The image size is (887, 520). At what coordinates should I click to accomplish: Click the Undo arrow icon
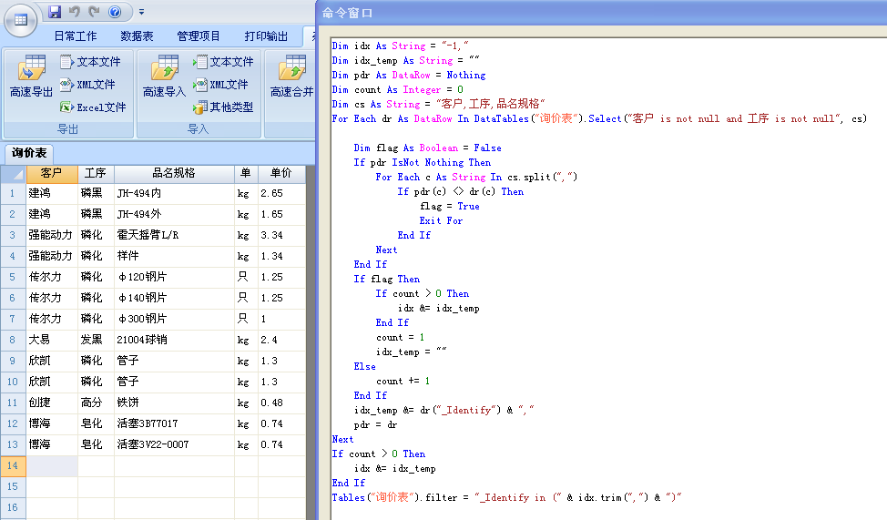coord(74,11)
